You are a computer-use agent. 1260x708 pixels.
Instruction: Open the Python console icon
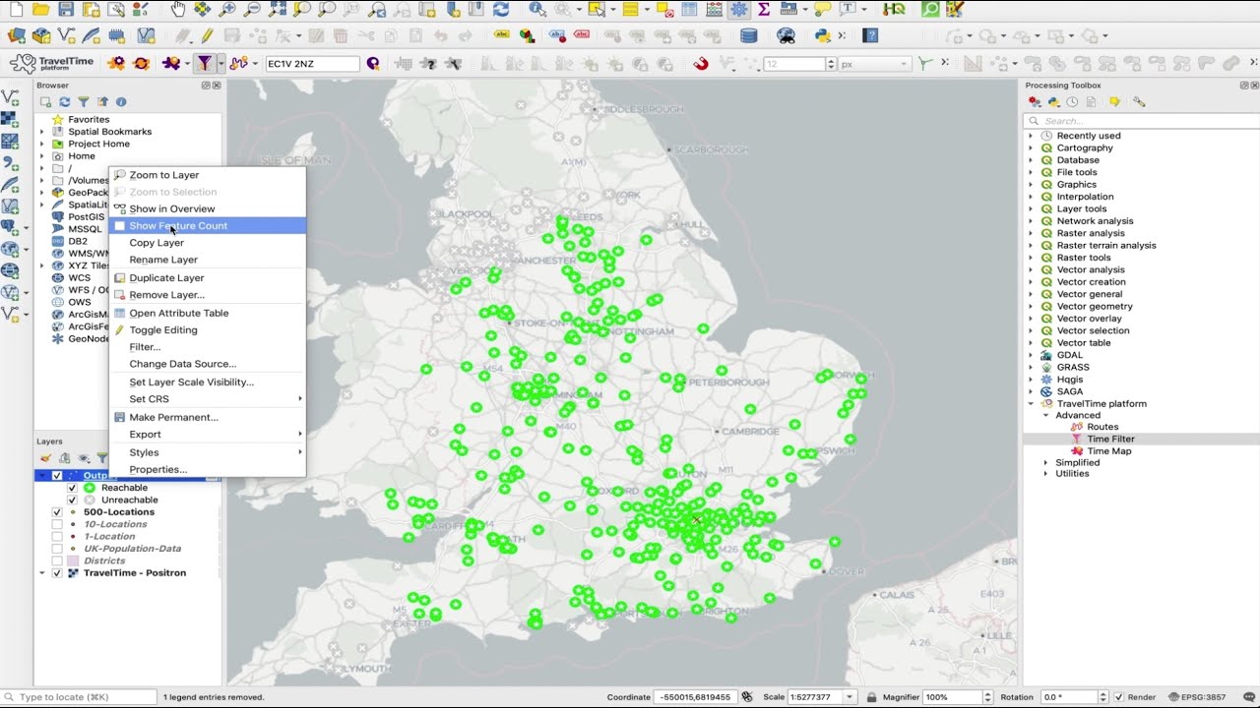[823, 35]
